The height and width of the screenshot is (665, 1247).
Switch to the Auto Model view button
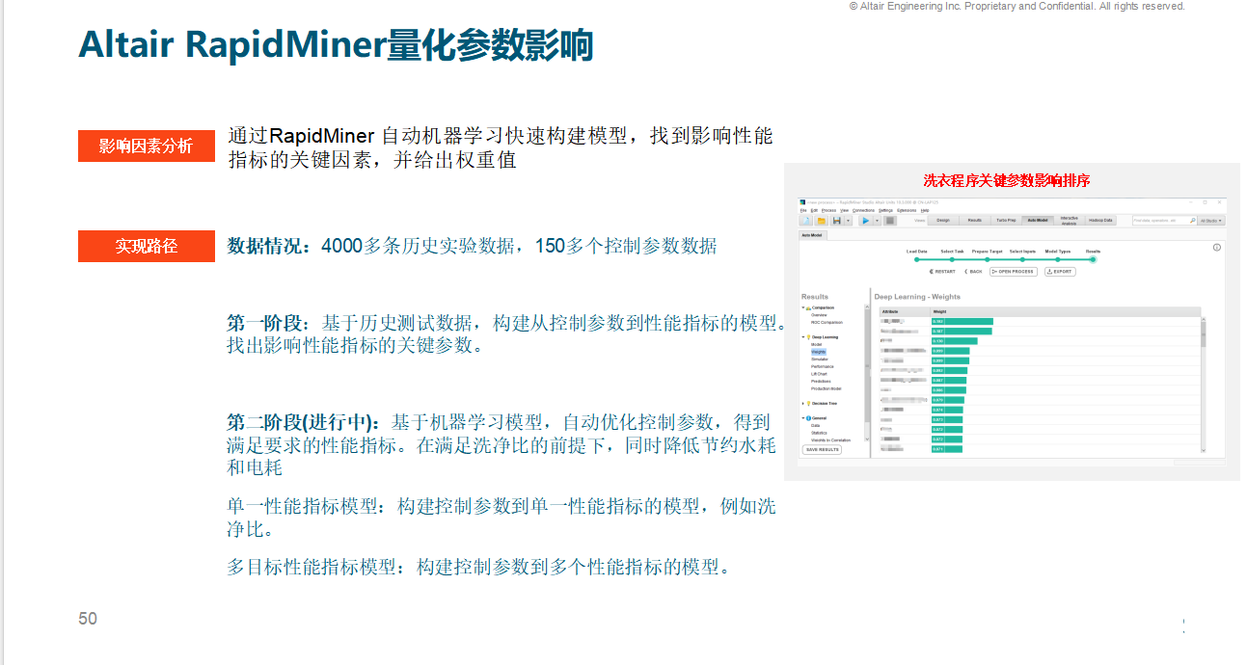click(x=1038, y=221)
